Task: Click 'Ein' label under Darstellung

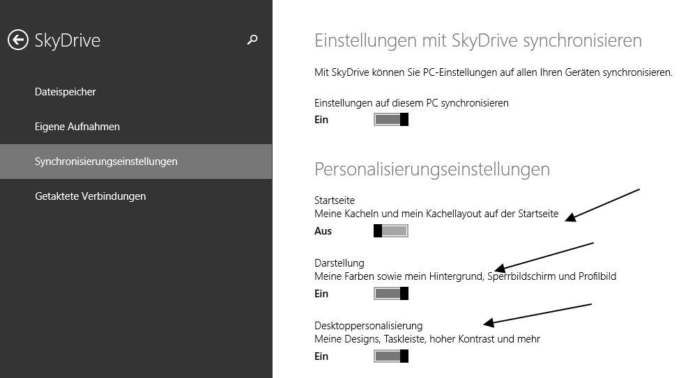Action: [321, 294]
